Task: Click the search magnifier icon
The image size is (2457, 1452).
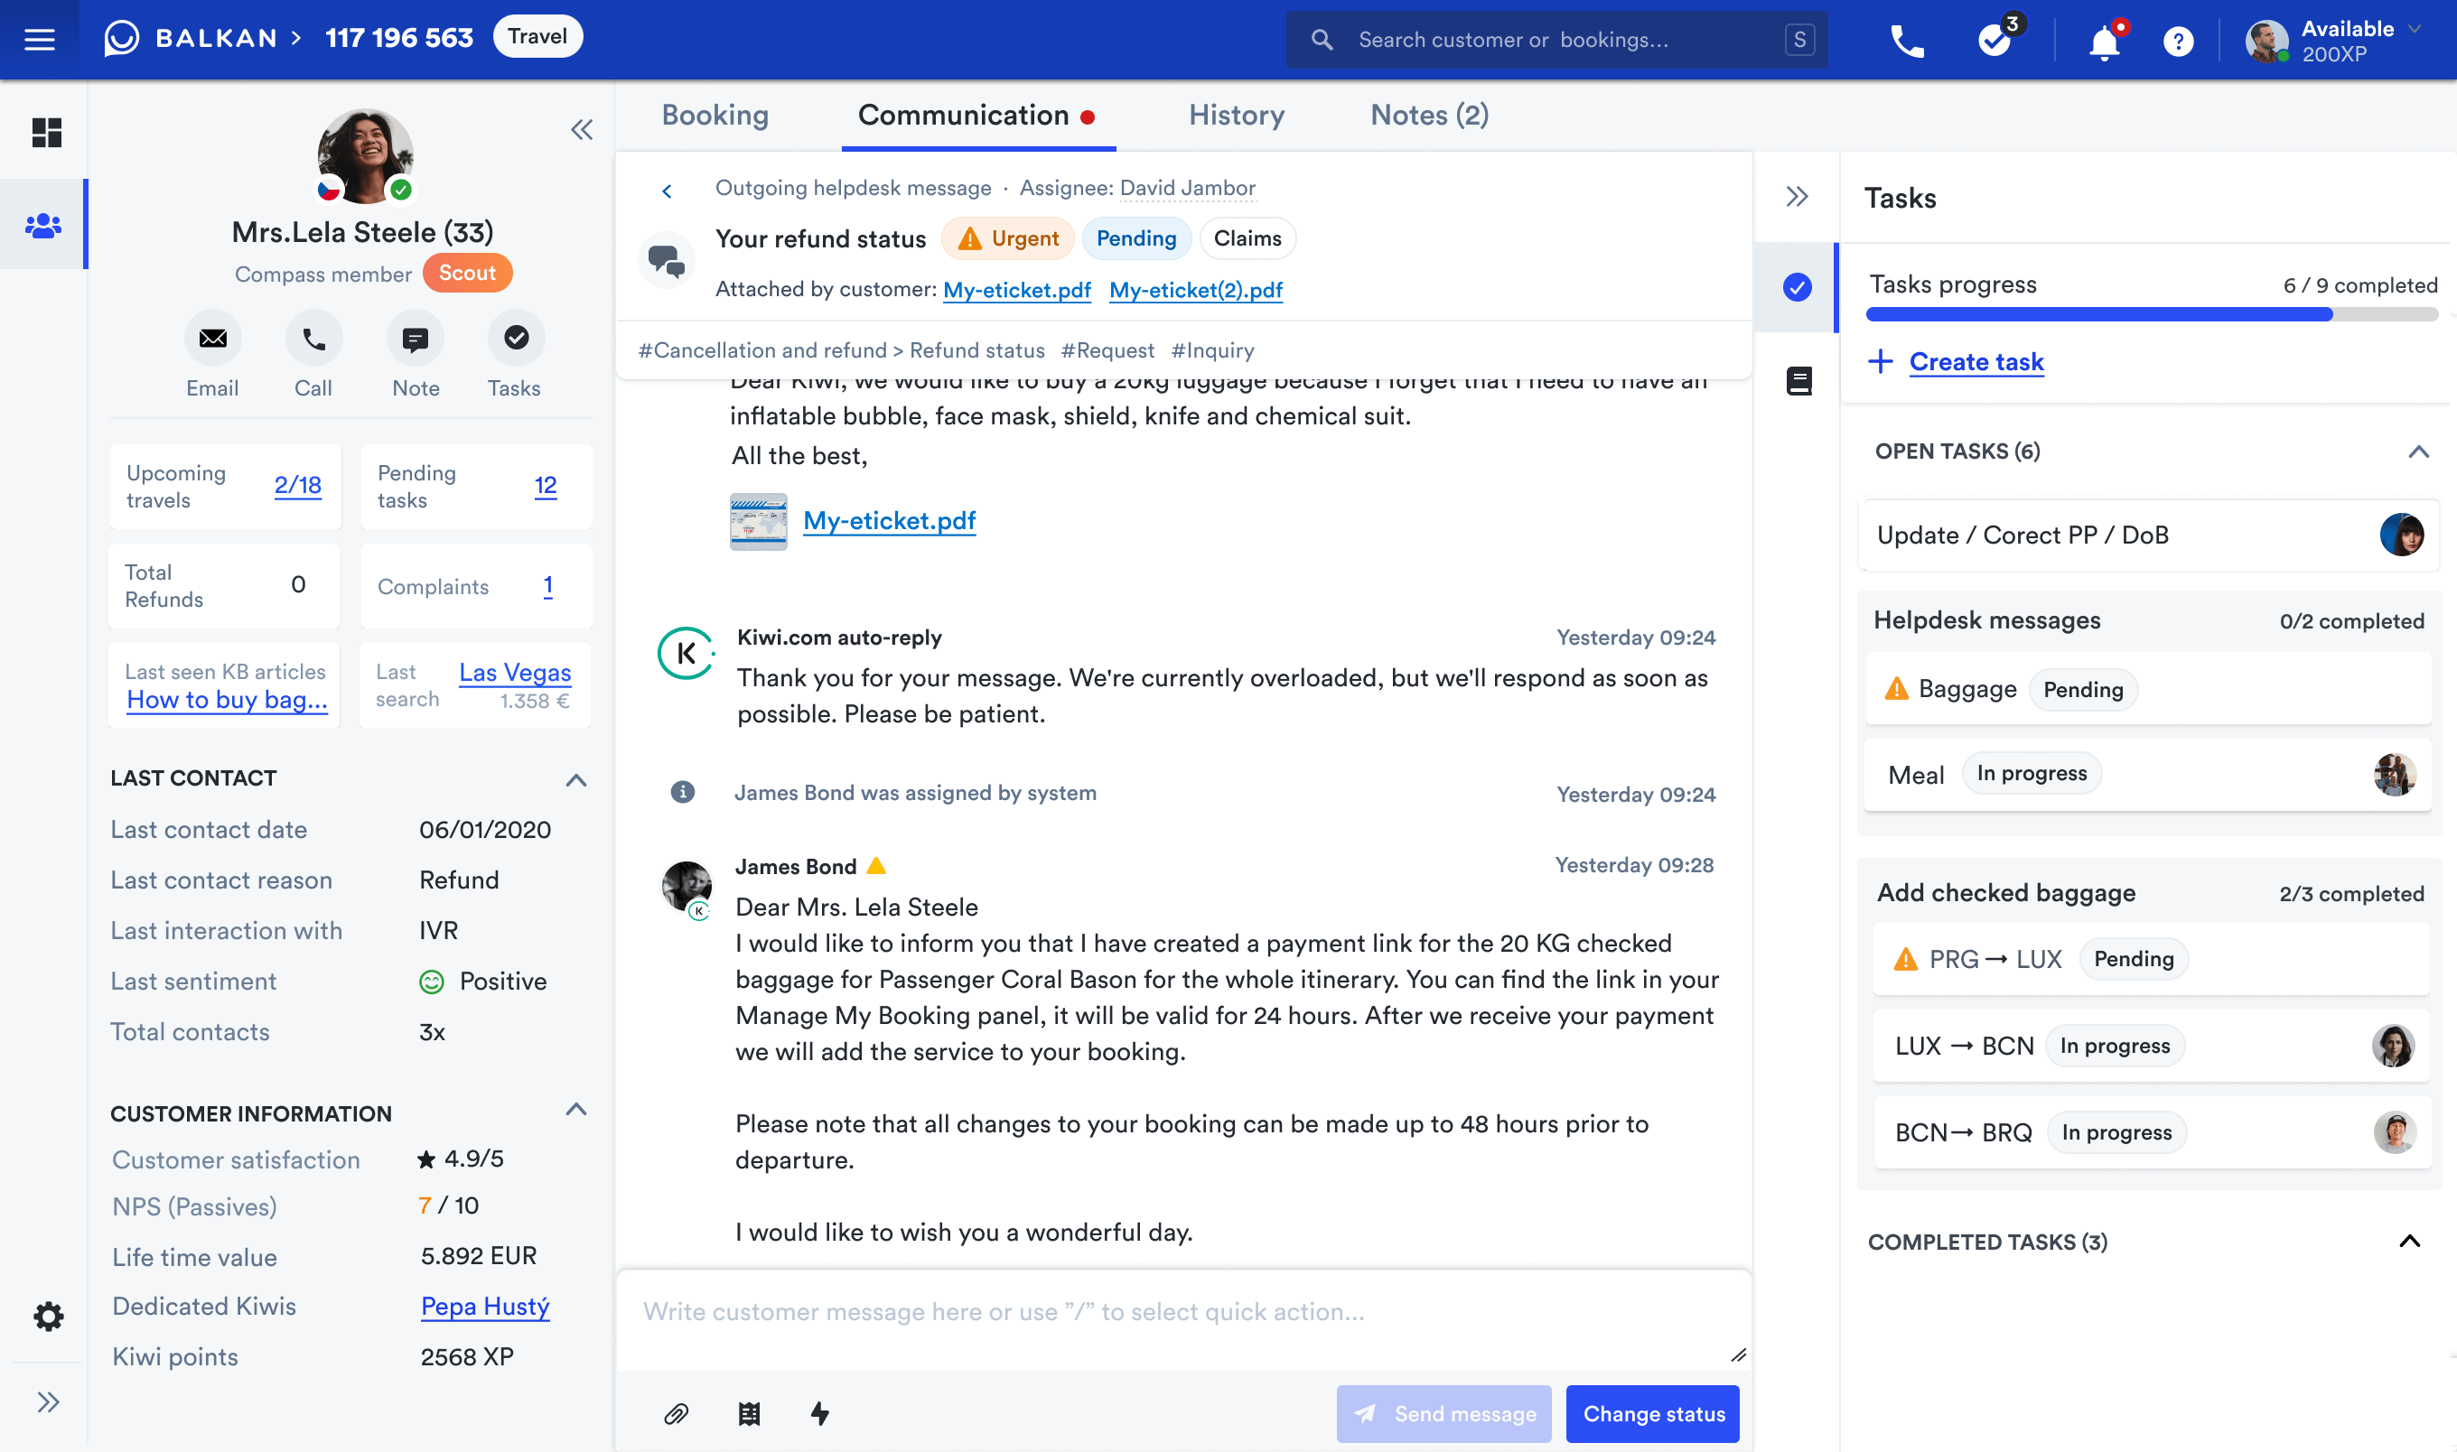Action: (x=1321, y=40)
